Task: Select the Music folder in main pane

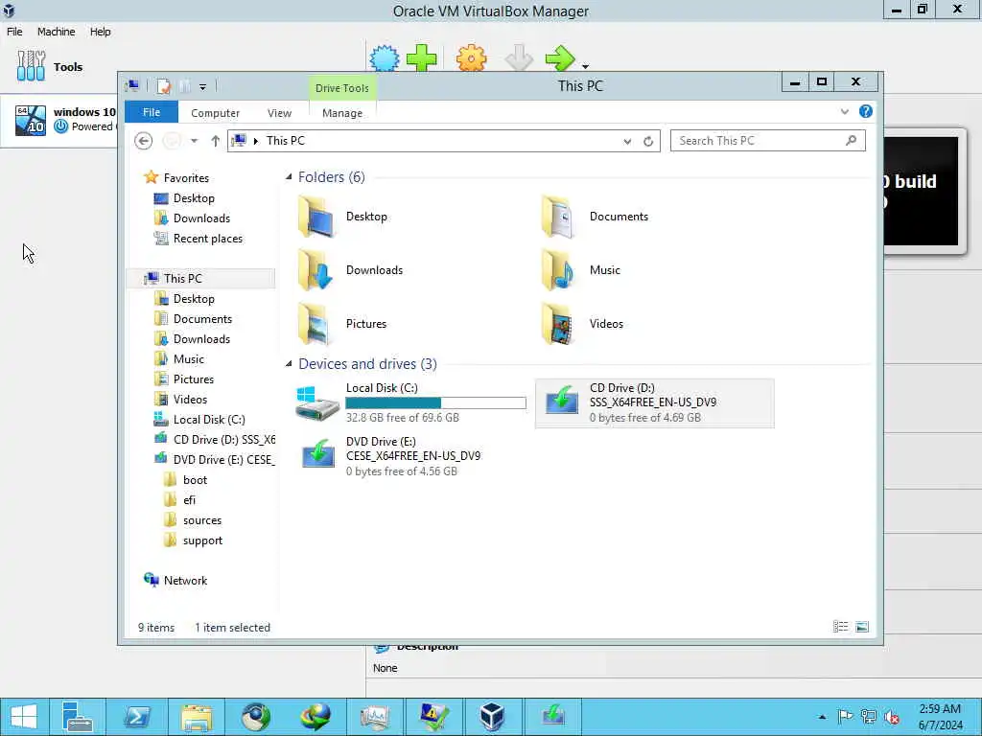Action: coord(580,270)
